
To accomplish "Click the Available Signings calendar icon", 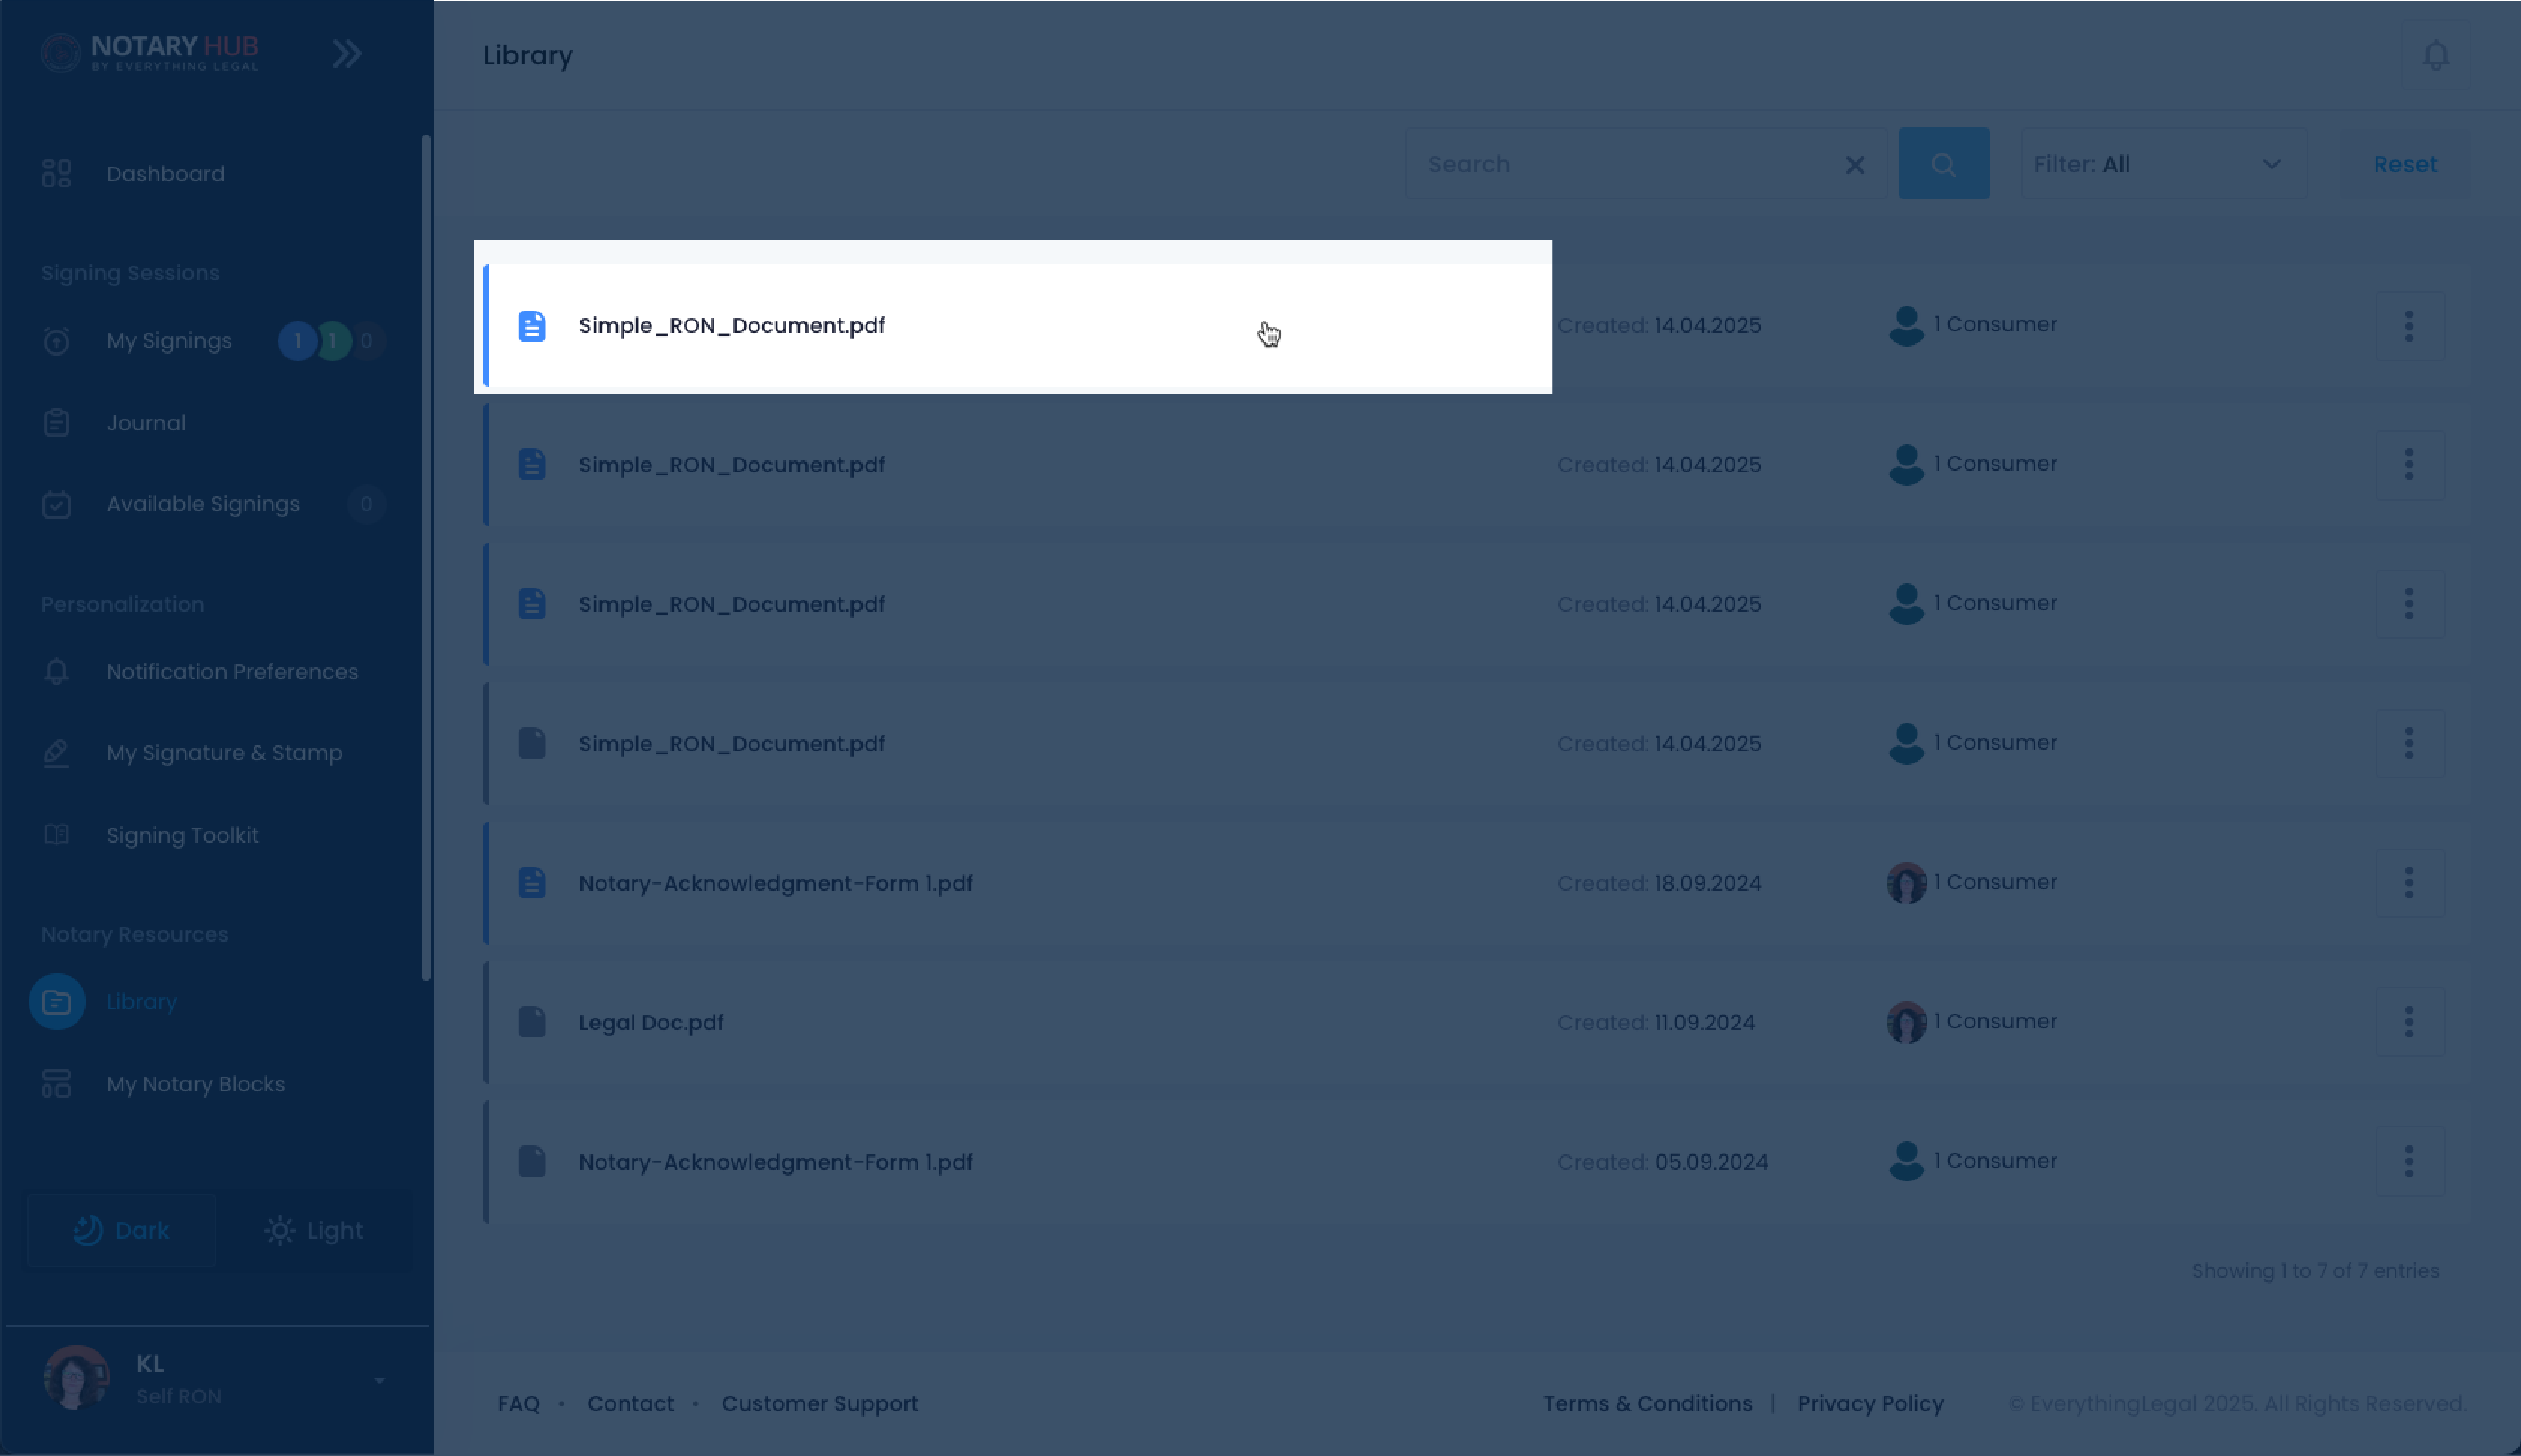I will (x=57, y=504).
